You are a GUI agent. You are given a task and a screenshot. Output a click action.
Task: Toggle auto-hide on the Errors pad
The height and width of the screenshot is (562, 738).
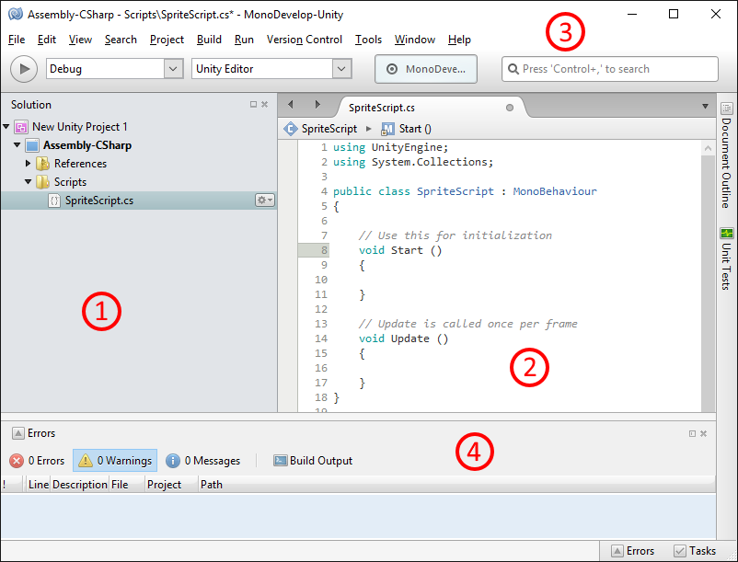click(x=692, y=433)
